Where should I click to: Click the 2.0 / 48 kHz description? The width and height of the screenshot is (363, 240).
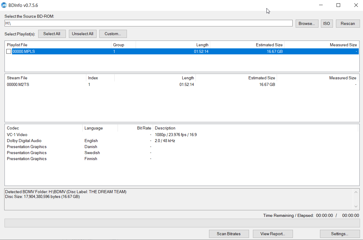pyautogui.click(x=165, y=141)
